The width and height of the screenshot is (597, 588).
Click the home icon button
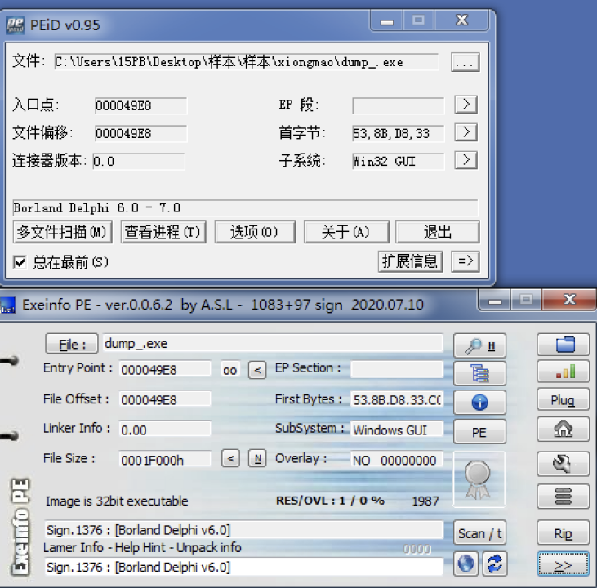tap(563, 428)
